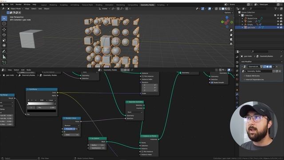Image resolution: width=284 pixels, height=160 pixels.
Task: Open the File menu
Action: pos(7,4)
